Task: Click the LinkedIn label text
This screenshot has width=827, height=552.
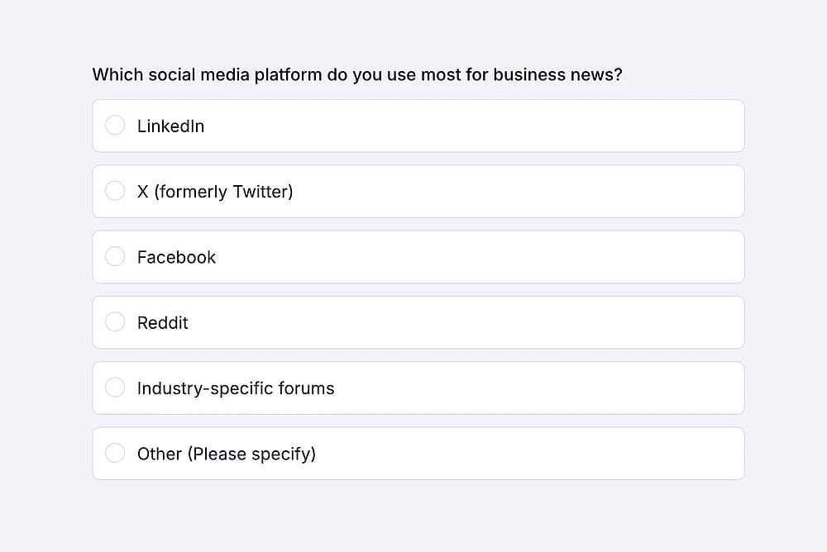Action: click(x=170, y=126)
